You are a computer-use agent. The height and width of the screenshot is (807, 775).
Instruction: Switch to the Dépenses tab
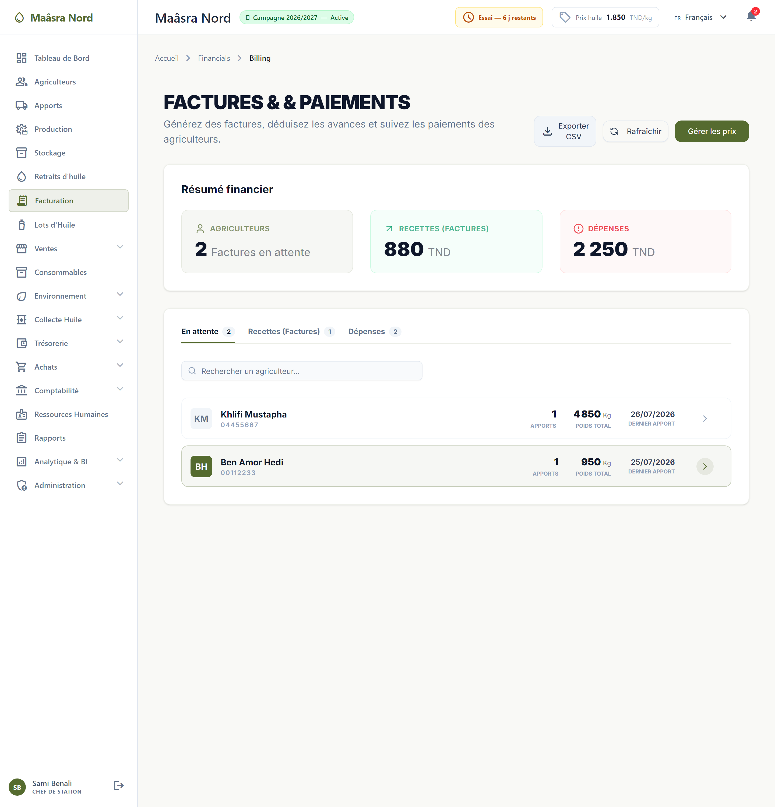click(x=374, y=332)
